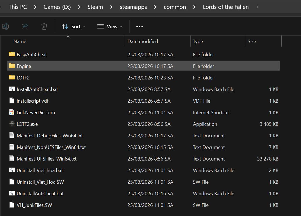Click the Rename toolbar icon
The height and width of the screenshot is (216, 301).
click(5, 26)
